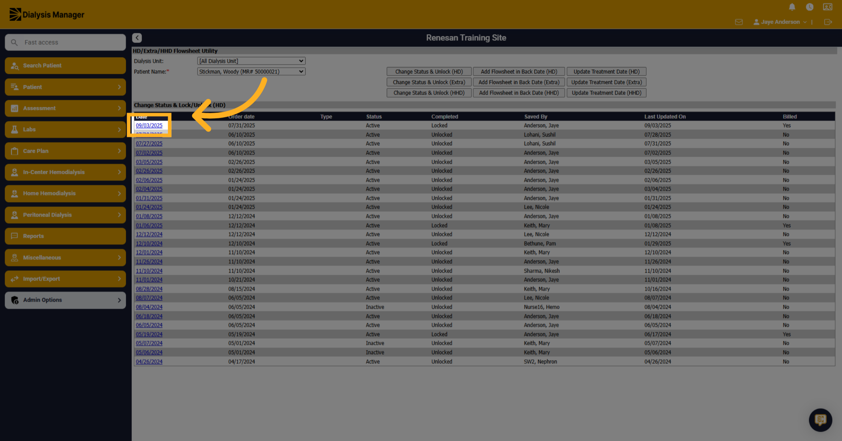842x441 pixels.
Task: Open the mail envelope icon
Action: pos(739,22)
